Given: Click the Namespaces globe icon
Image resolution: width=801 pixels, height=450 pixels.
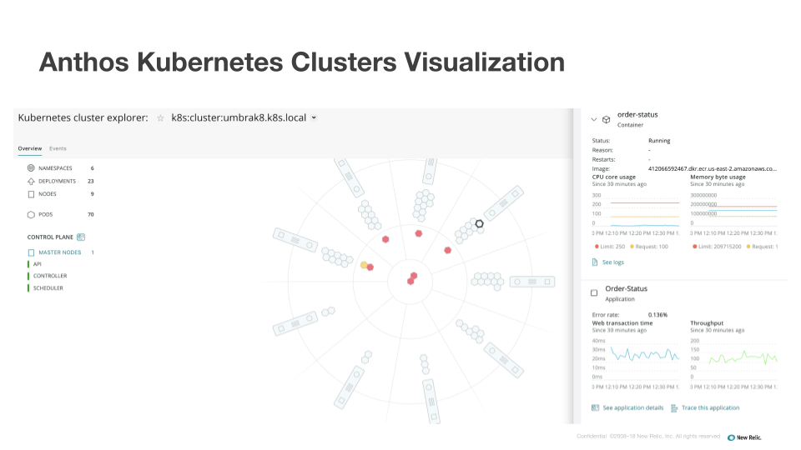Looking at the screenshot, I should point(31,167).
